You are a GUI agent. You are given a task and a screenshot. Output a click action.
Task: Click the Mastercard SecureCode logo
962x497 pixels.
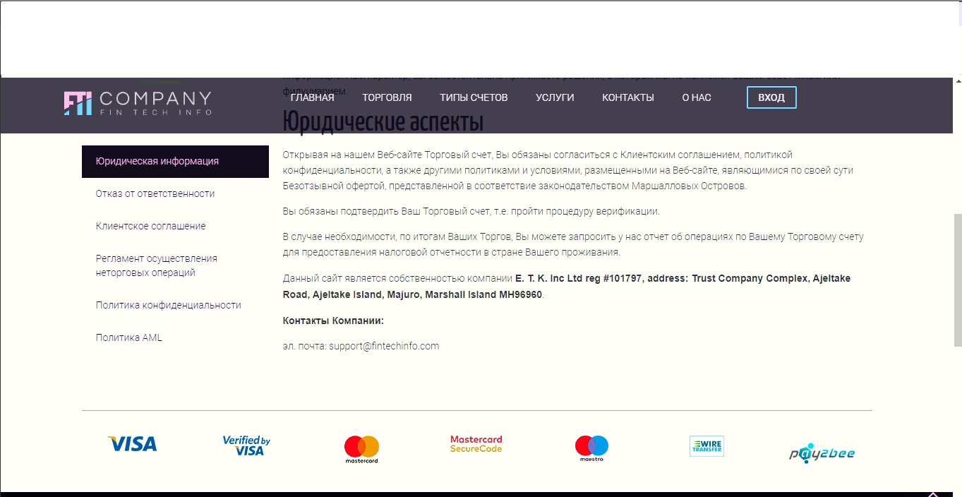[476, 444]
